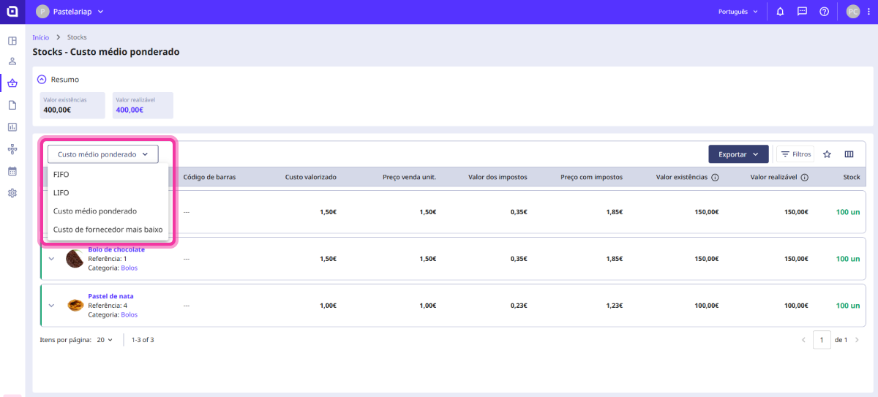Image resolution: width=878 pixels, height=397 pixels.
Task: Sort by Stock column header
Action: click(852, 177)
